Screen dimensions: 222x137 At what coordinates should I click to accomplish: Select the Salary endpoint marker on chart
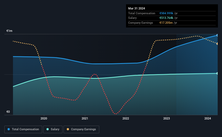[217, 73]
